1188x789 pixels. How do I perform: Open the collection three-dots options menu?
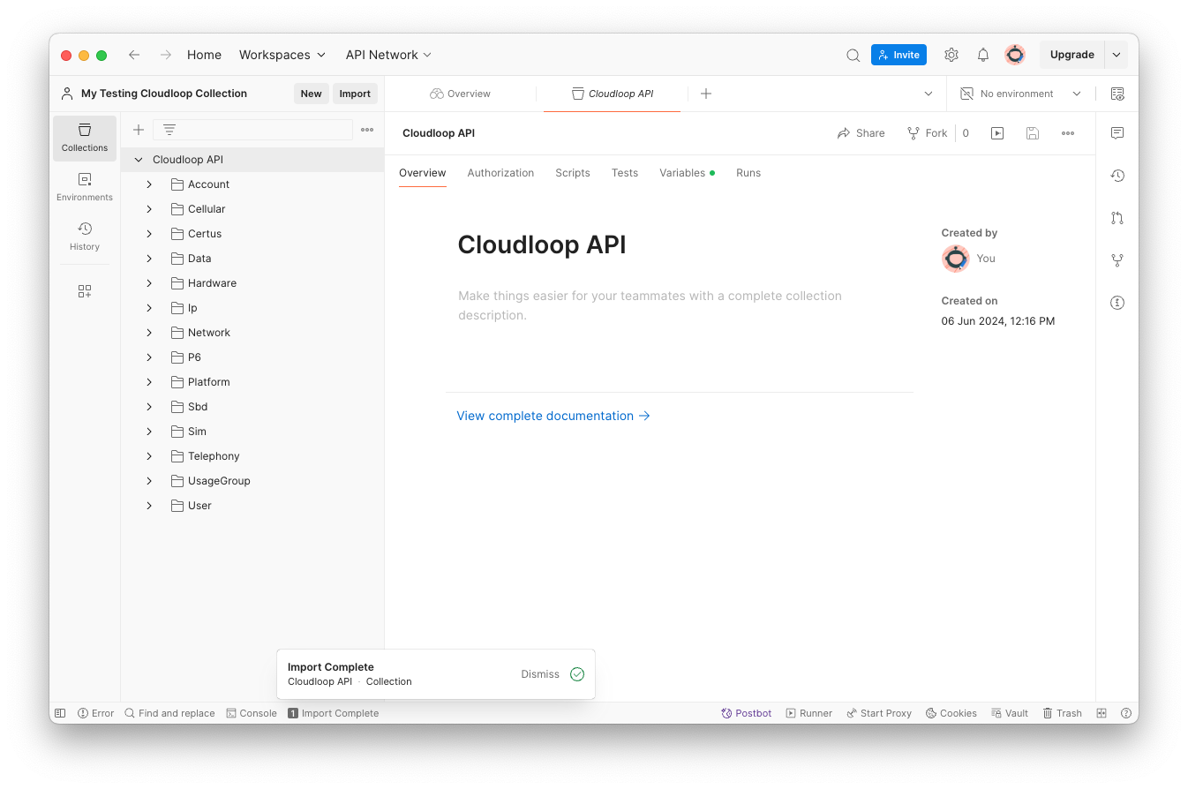(1068, 133)
